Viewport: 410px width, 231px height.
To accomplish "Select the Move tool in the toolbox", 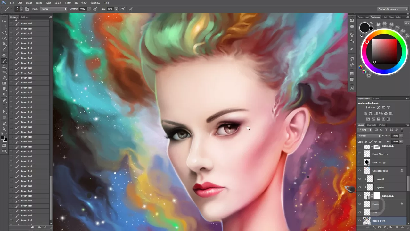I will coord(4,21).
